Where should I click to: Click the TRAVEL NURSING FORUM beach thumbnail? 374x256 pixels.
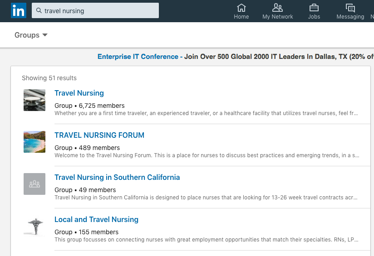(34, 142)
